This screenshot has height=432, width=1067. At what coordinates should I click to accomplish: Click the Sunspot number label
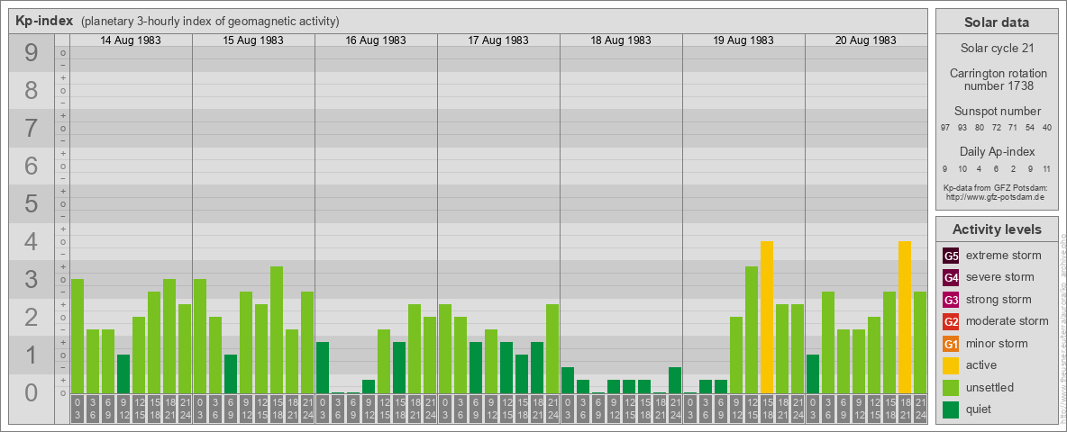(x=998, y=112)
